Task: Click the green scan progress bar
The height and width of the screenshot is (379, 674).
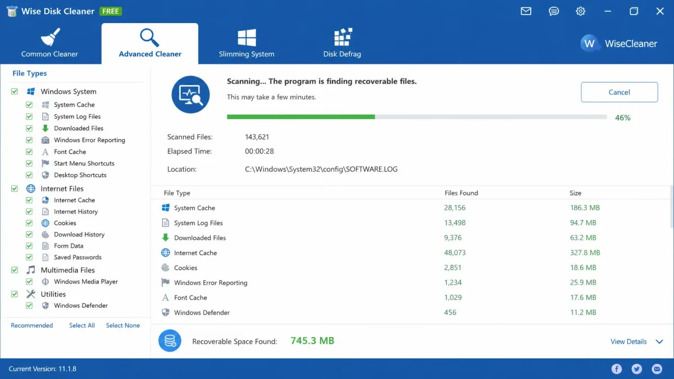Action: coord(300,117)
